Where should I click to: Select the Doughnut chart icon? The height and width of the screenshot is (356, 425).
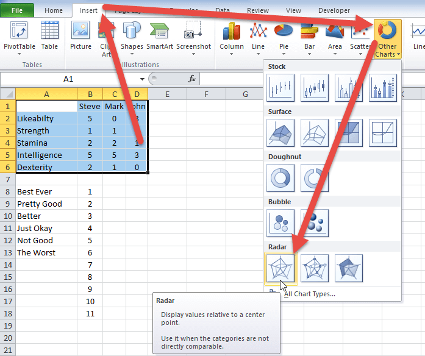(280, 178)
